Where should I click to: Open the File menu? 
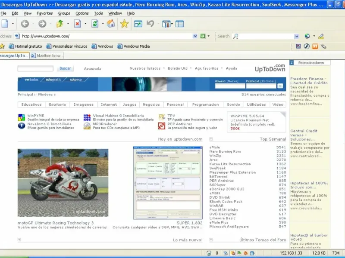pos(3,13)
